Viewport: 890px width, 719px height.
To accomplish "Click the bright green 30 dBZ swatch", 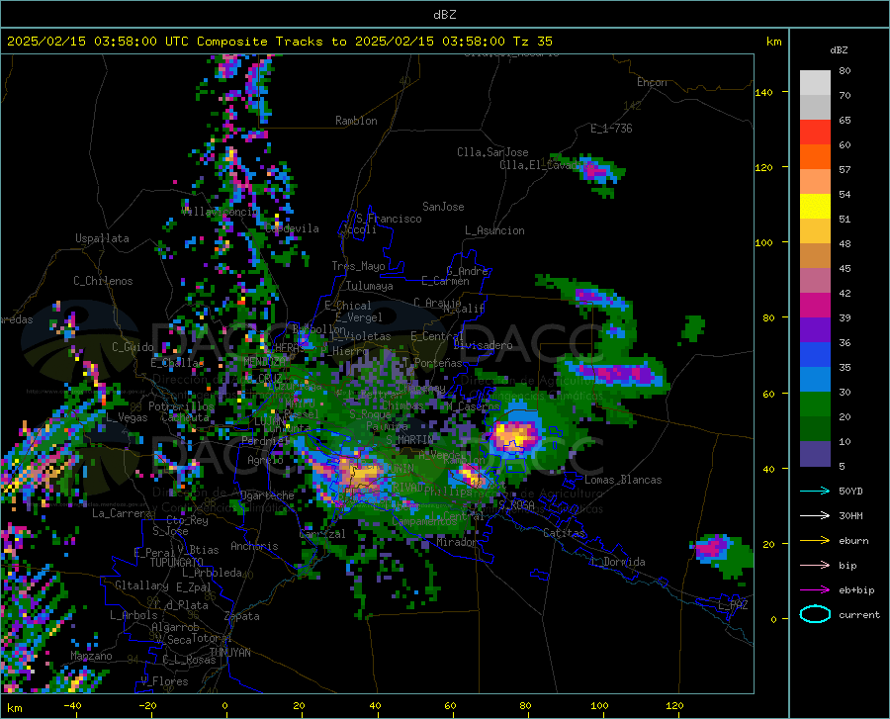I will (815, 404).
